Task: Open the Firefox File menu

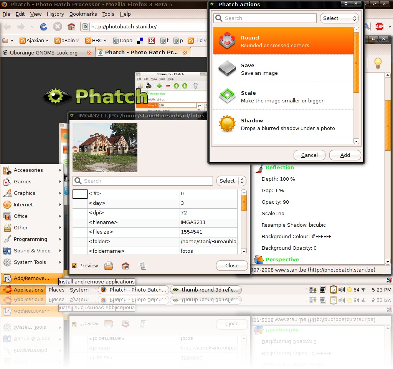Action: click(x=6, y=14)
